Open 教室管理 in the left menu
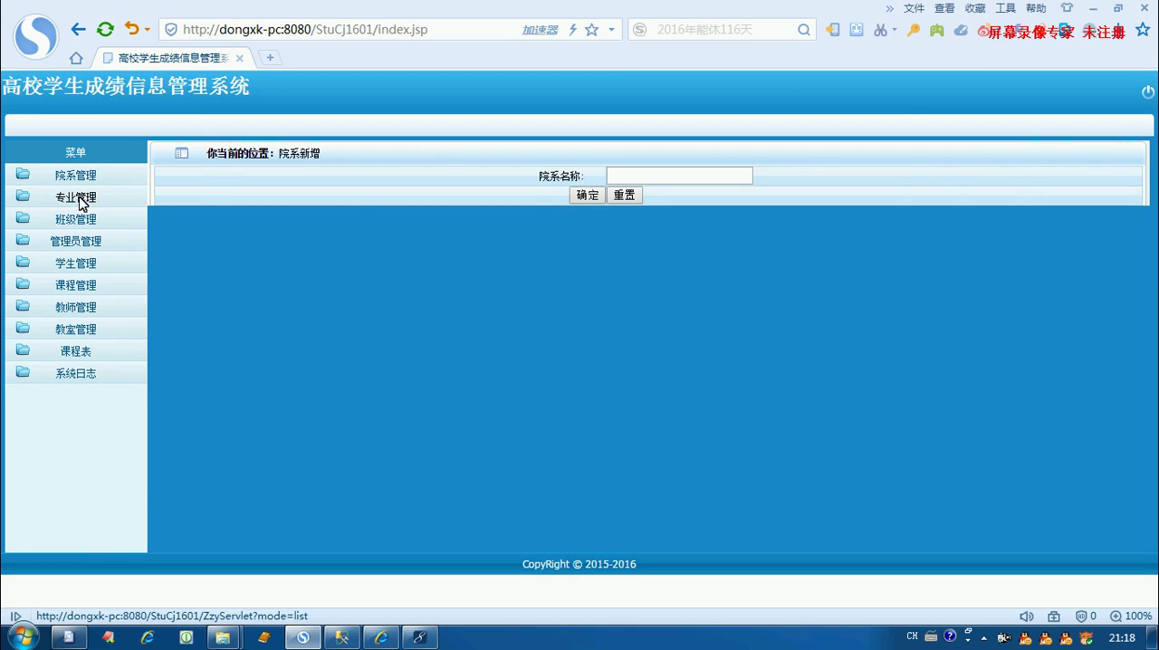Viewport: 1159px width, 650px height. [x=75, y=330]
